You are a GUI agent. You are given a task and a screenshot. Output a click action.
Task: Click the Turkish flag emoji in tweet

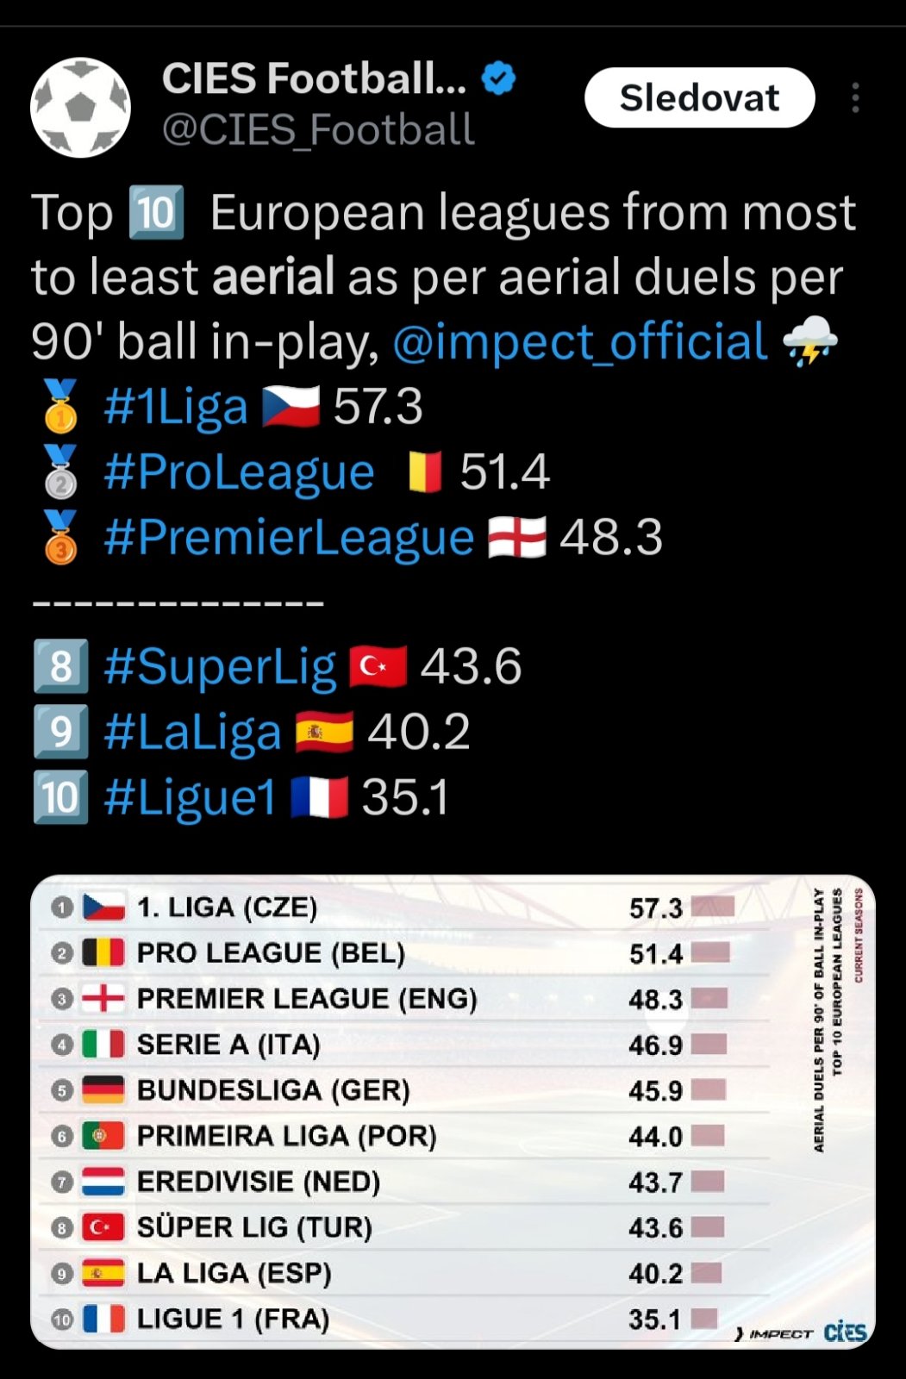[x=378, y=666]
